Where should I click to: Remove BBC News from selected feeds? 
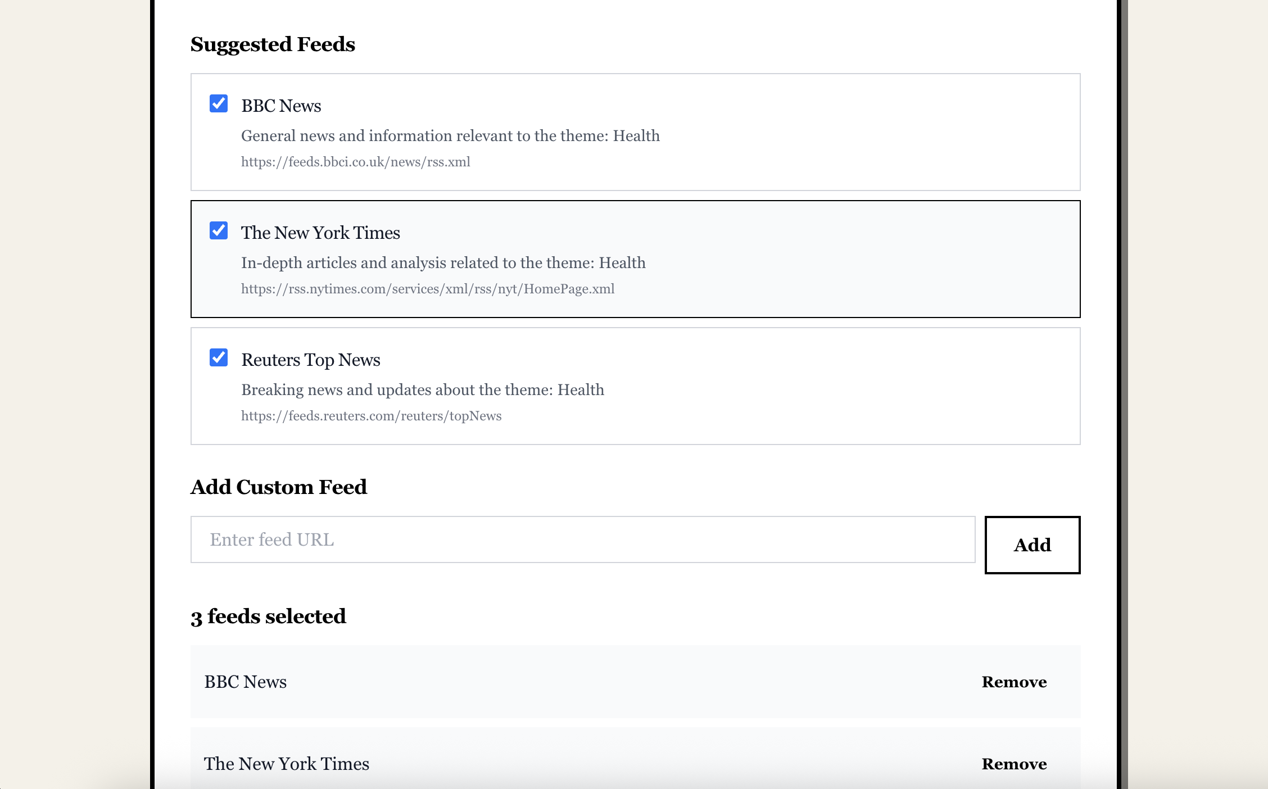click(x=1014, y=682)
